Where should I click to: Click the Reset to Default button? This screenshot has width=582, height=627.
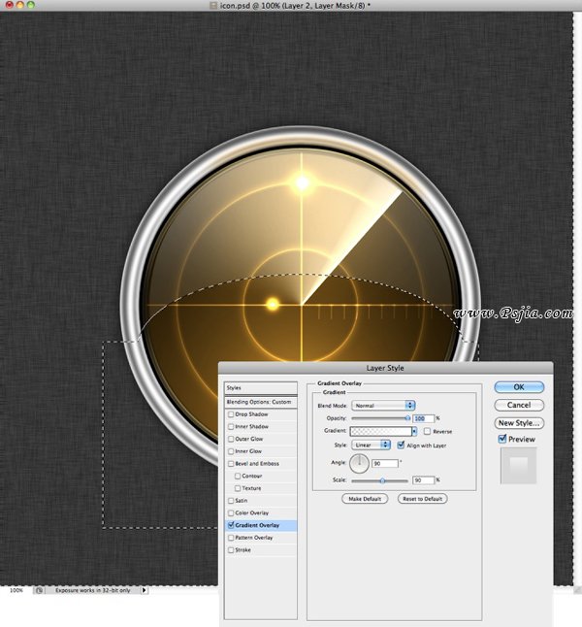coord(421,498)
